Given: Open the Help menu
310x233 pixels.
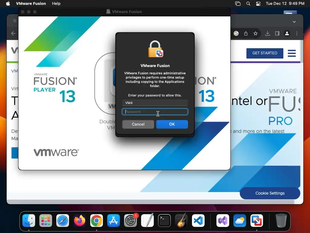Looking at the screenshot, I should (56, 4).
